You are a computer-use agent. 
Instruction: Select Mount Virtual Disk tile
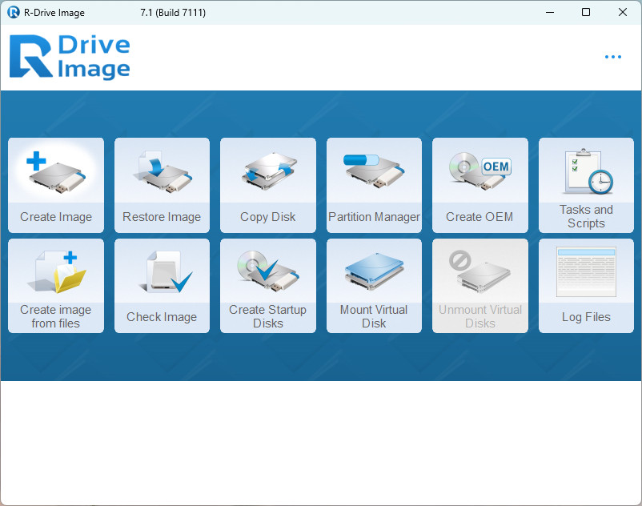click(x=374, y=286)
